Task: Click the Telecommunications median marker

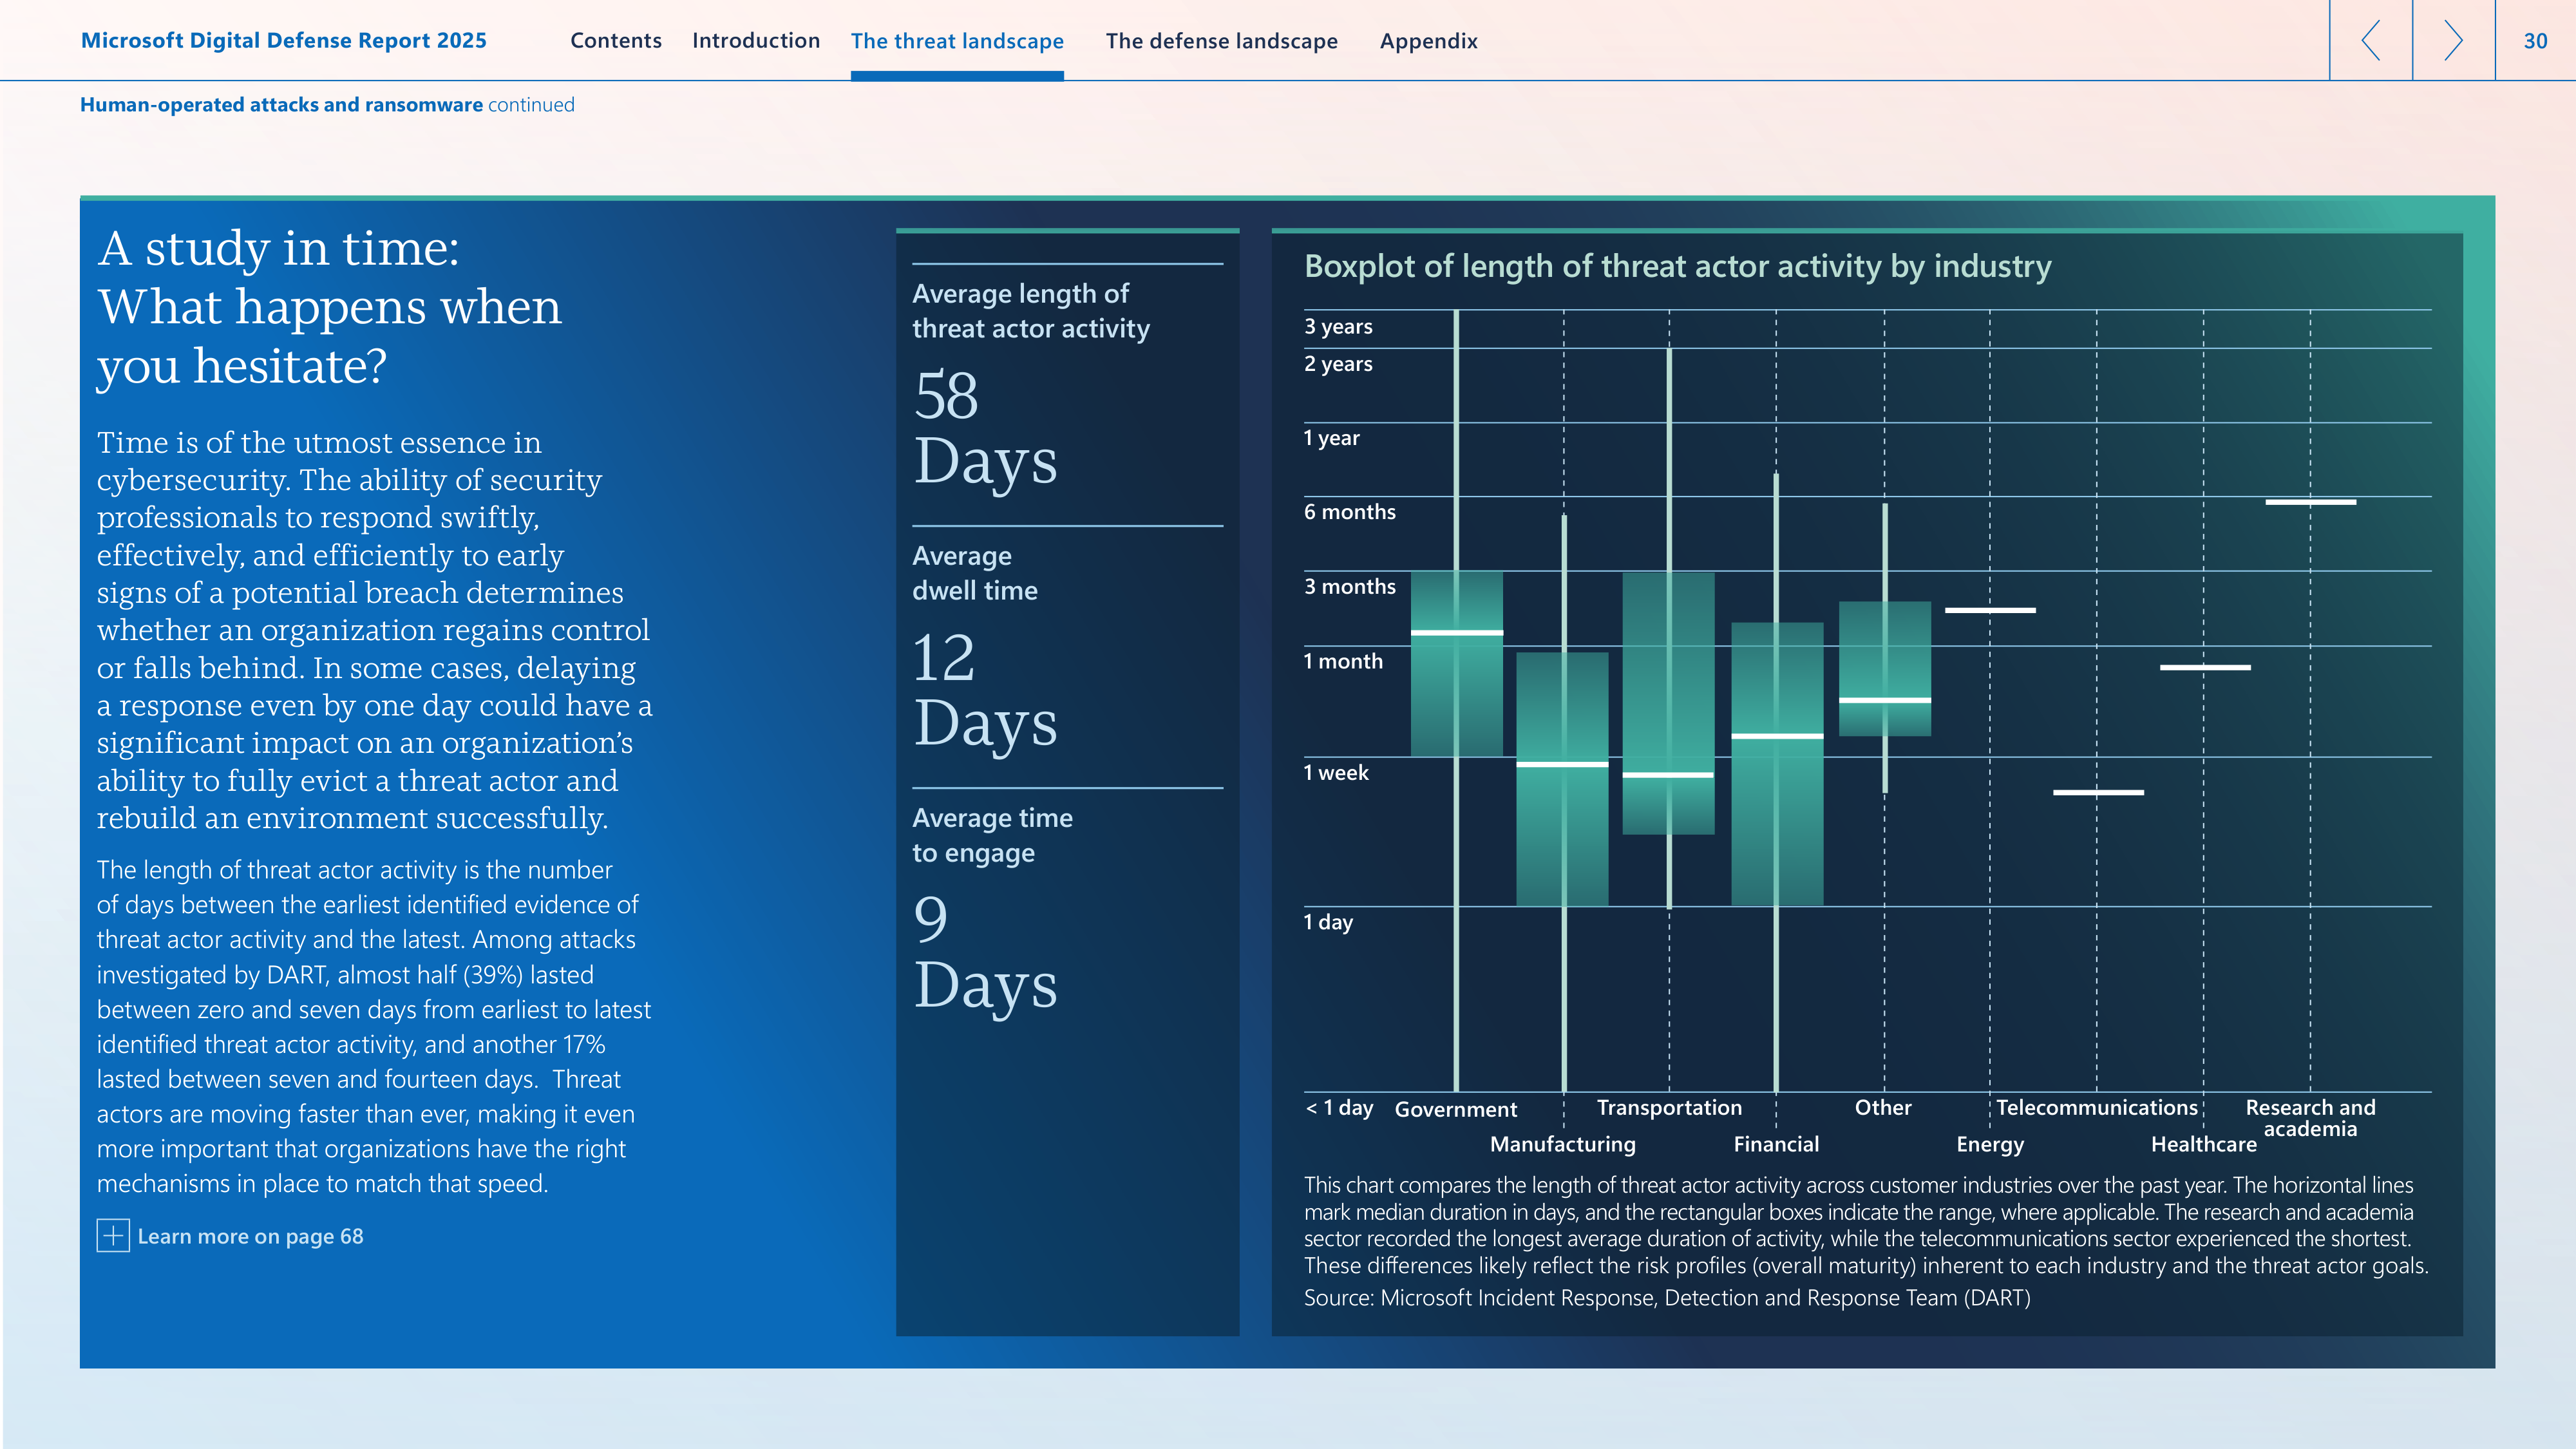Action: [x=2098, y=793]
